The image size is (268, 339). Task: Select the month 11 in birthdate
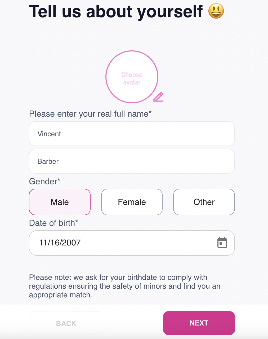tap(43, 243)
